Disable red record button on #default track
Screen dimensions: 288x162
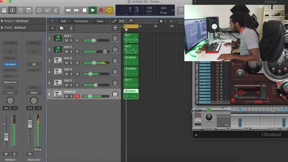[x=77, y=96]
